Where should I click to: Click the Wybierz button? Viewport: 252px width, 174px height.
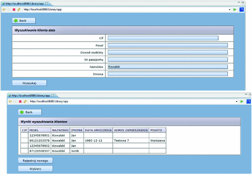coord(35,169)
